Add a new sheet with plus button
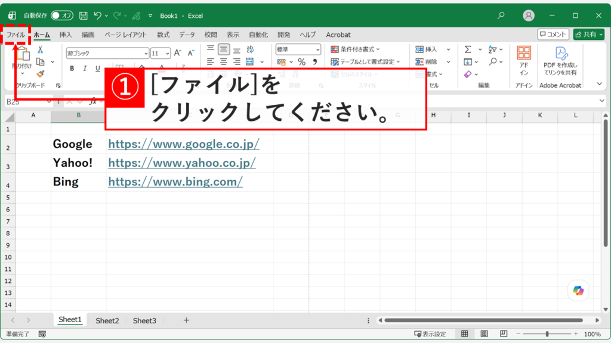 pyautogui.click(x=186, y=320)
